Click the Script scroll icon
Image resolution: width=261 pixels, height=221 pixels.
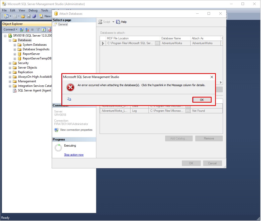(100, 22)
